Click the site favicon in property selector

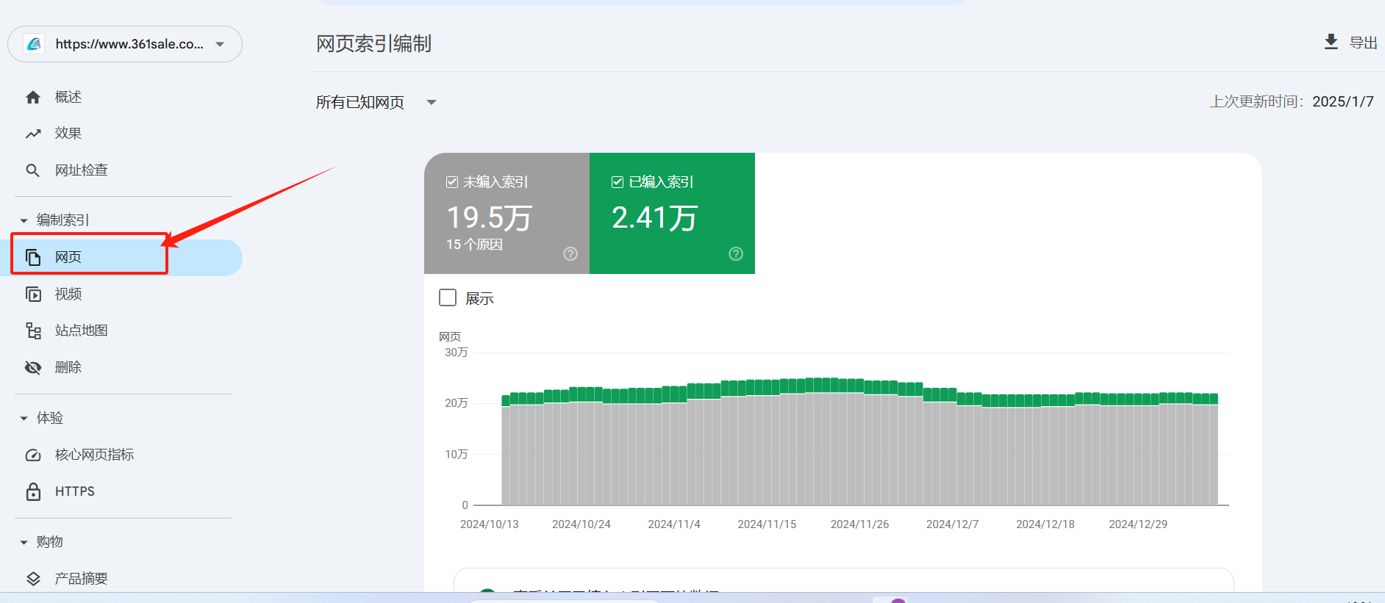point(34,44)
